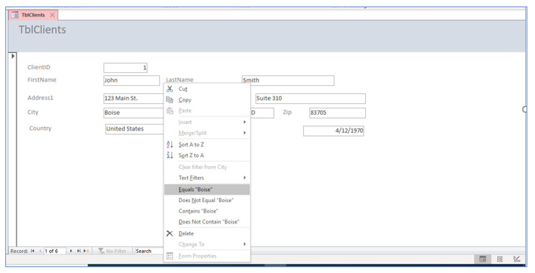Screen dimensions: 535x273
Task: Click the Z-A descending sort icon
Action: [169, 155]
